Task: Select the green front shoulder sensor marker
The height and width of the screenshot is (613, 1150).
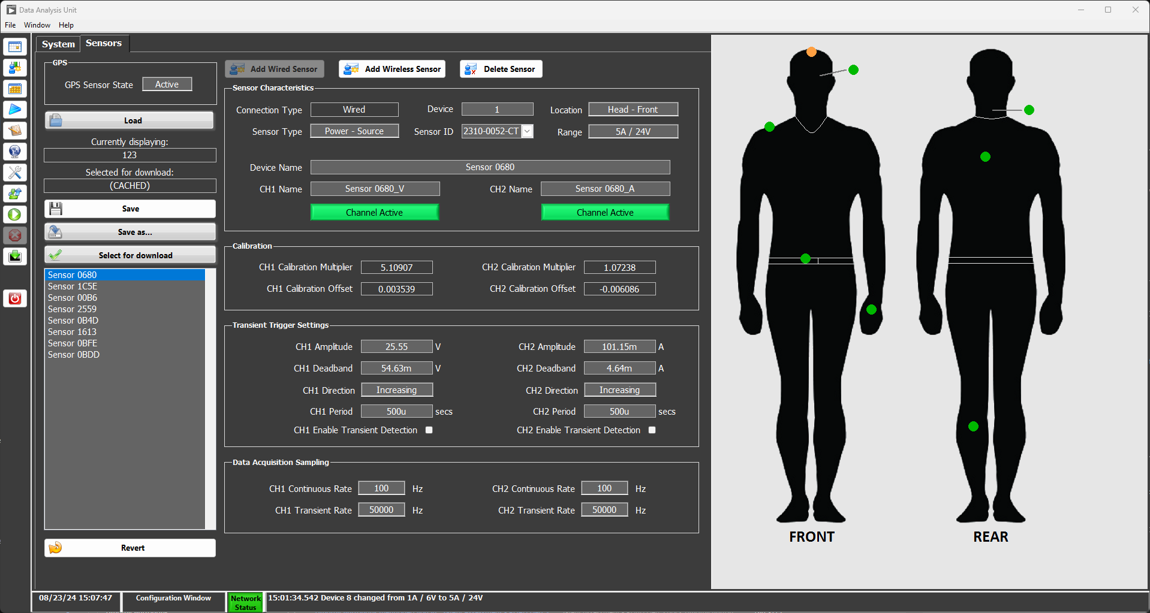Action: [x=770, y=126]
